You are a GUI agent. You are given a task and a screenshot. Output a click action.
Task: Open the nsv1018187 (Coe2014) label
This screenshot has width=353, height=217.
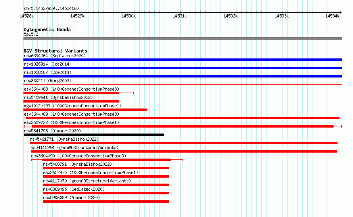pyautogui.click(x=48, y=72)
